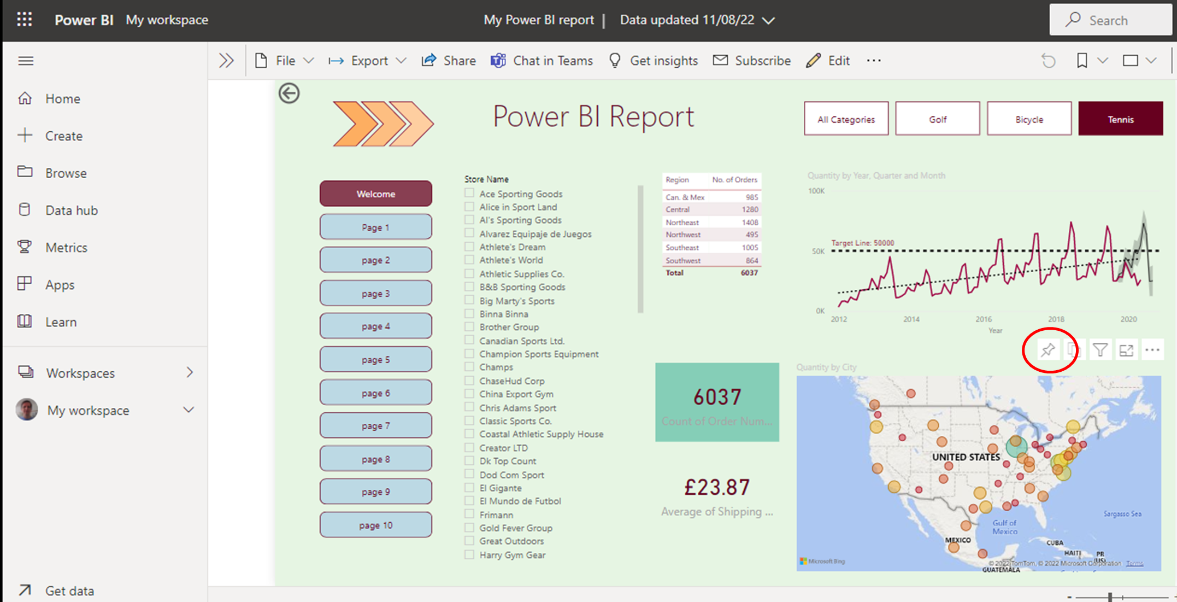Screen dimensions: 1177x602
Task: Expand pages pane double-chevron icon
Action: [226, 60]
